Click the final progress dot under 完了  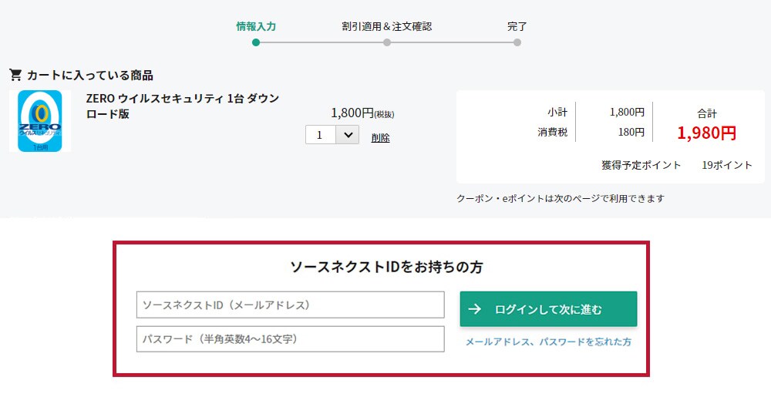tap(517, 42)
